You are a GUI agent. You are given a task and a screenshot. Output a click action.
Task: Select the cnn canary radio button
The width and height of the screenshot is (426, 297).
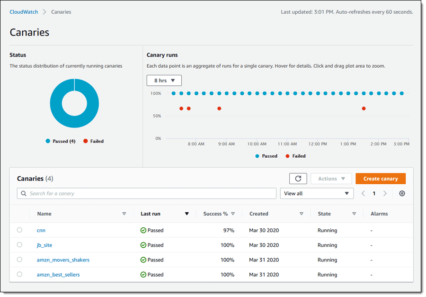click(19, 230)
